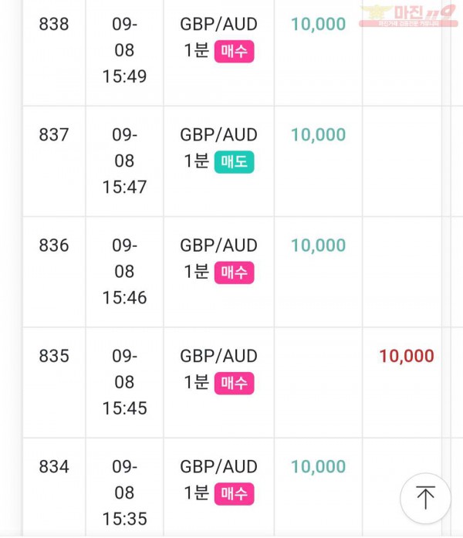The width and height of the screenshot is (463, 538).
Task: Click green 10,000 amount in row 838
Action: 318,25
